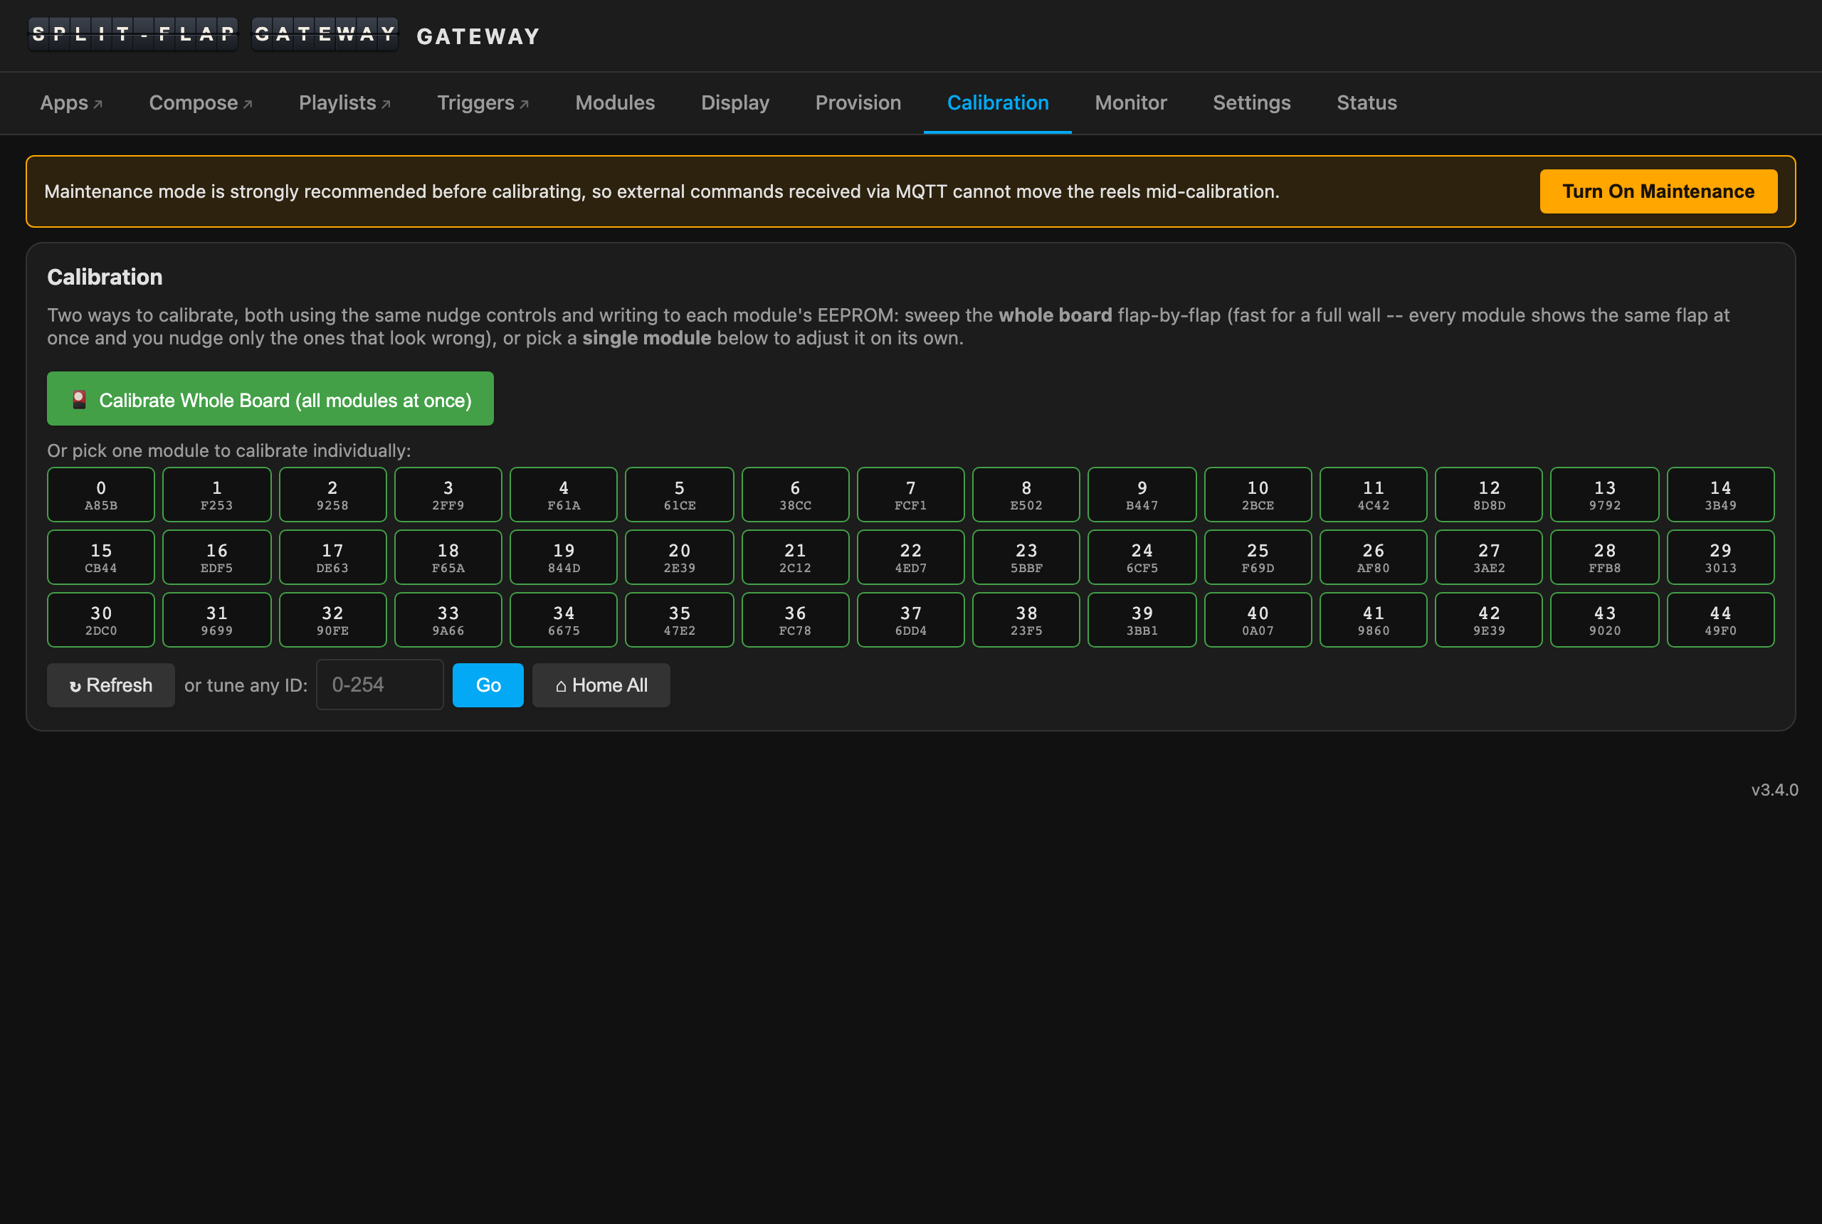Select the Calibration tab

[x=997, y=103]
